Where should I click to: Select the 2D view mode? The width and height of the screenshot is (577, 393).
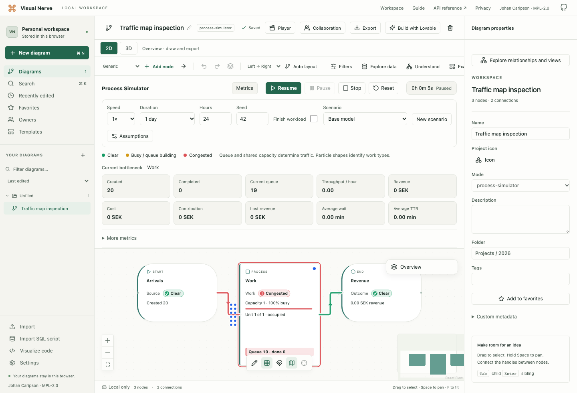click(109, 48)
